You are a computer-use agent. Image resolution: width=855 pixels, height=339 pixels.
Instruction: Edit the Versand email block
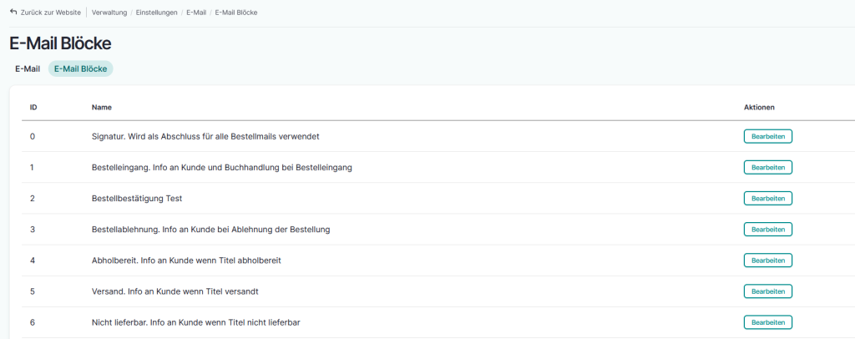[x=767, y=291]
